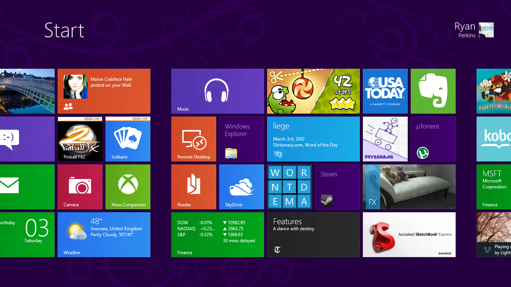Open Windows Explorer tile
The height and width of the screenshot is (287, 511).
[x=242, y=139]
